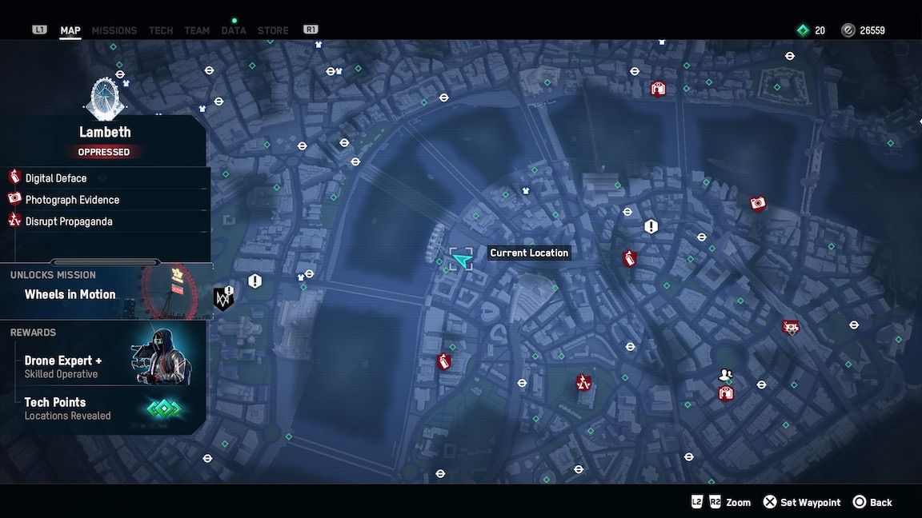Click the OPPRESSED status label
The width and height of the screenshot is (922, 518).
[104, 152]
